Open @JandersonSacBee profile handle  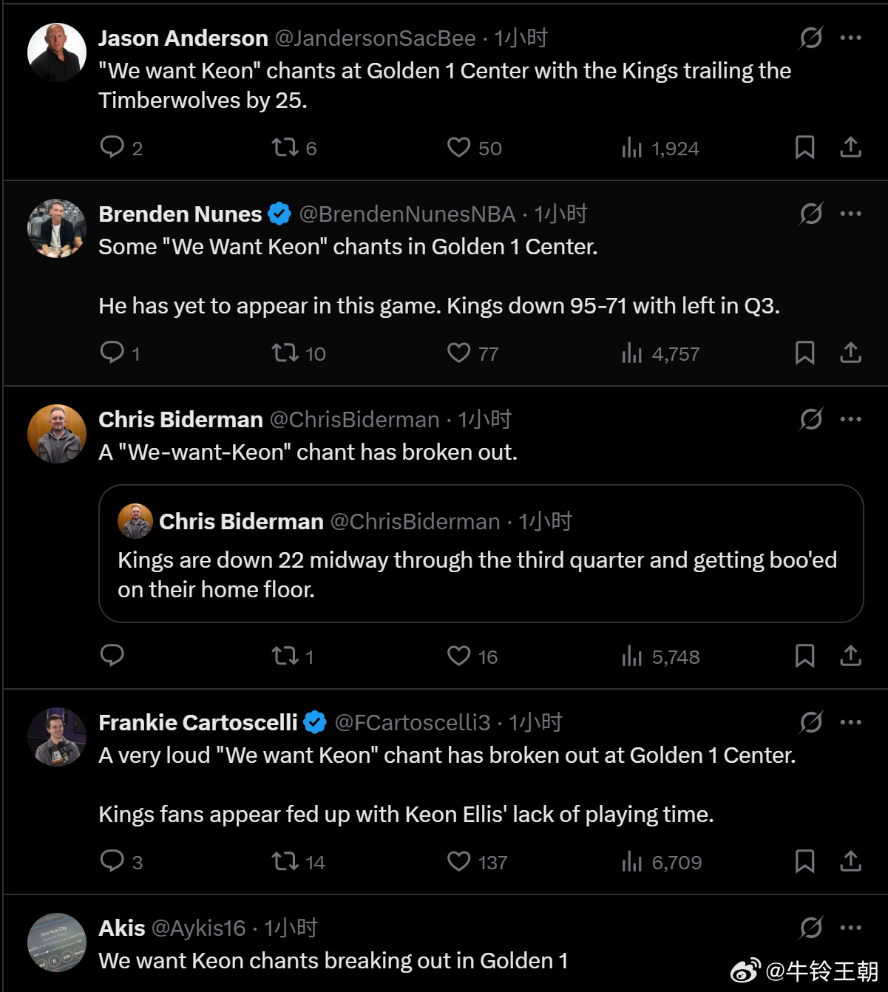coord(375,38)
